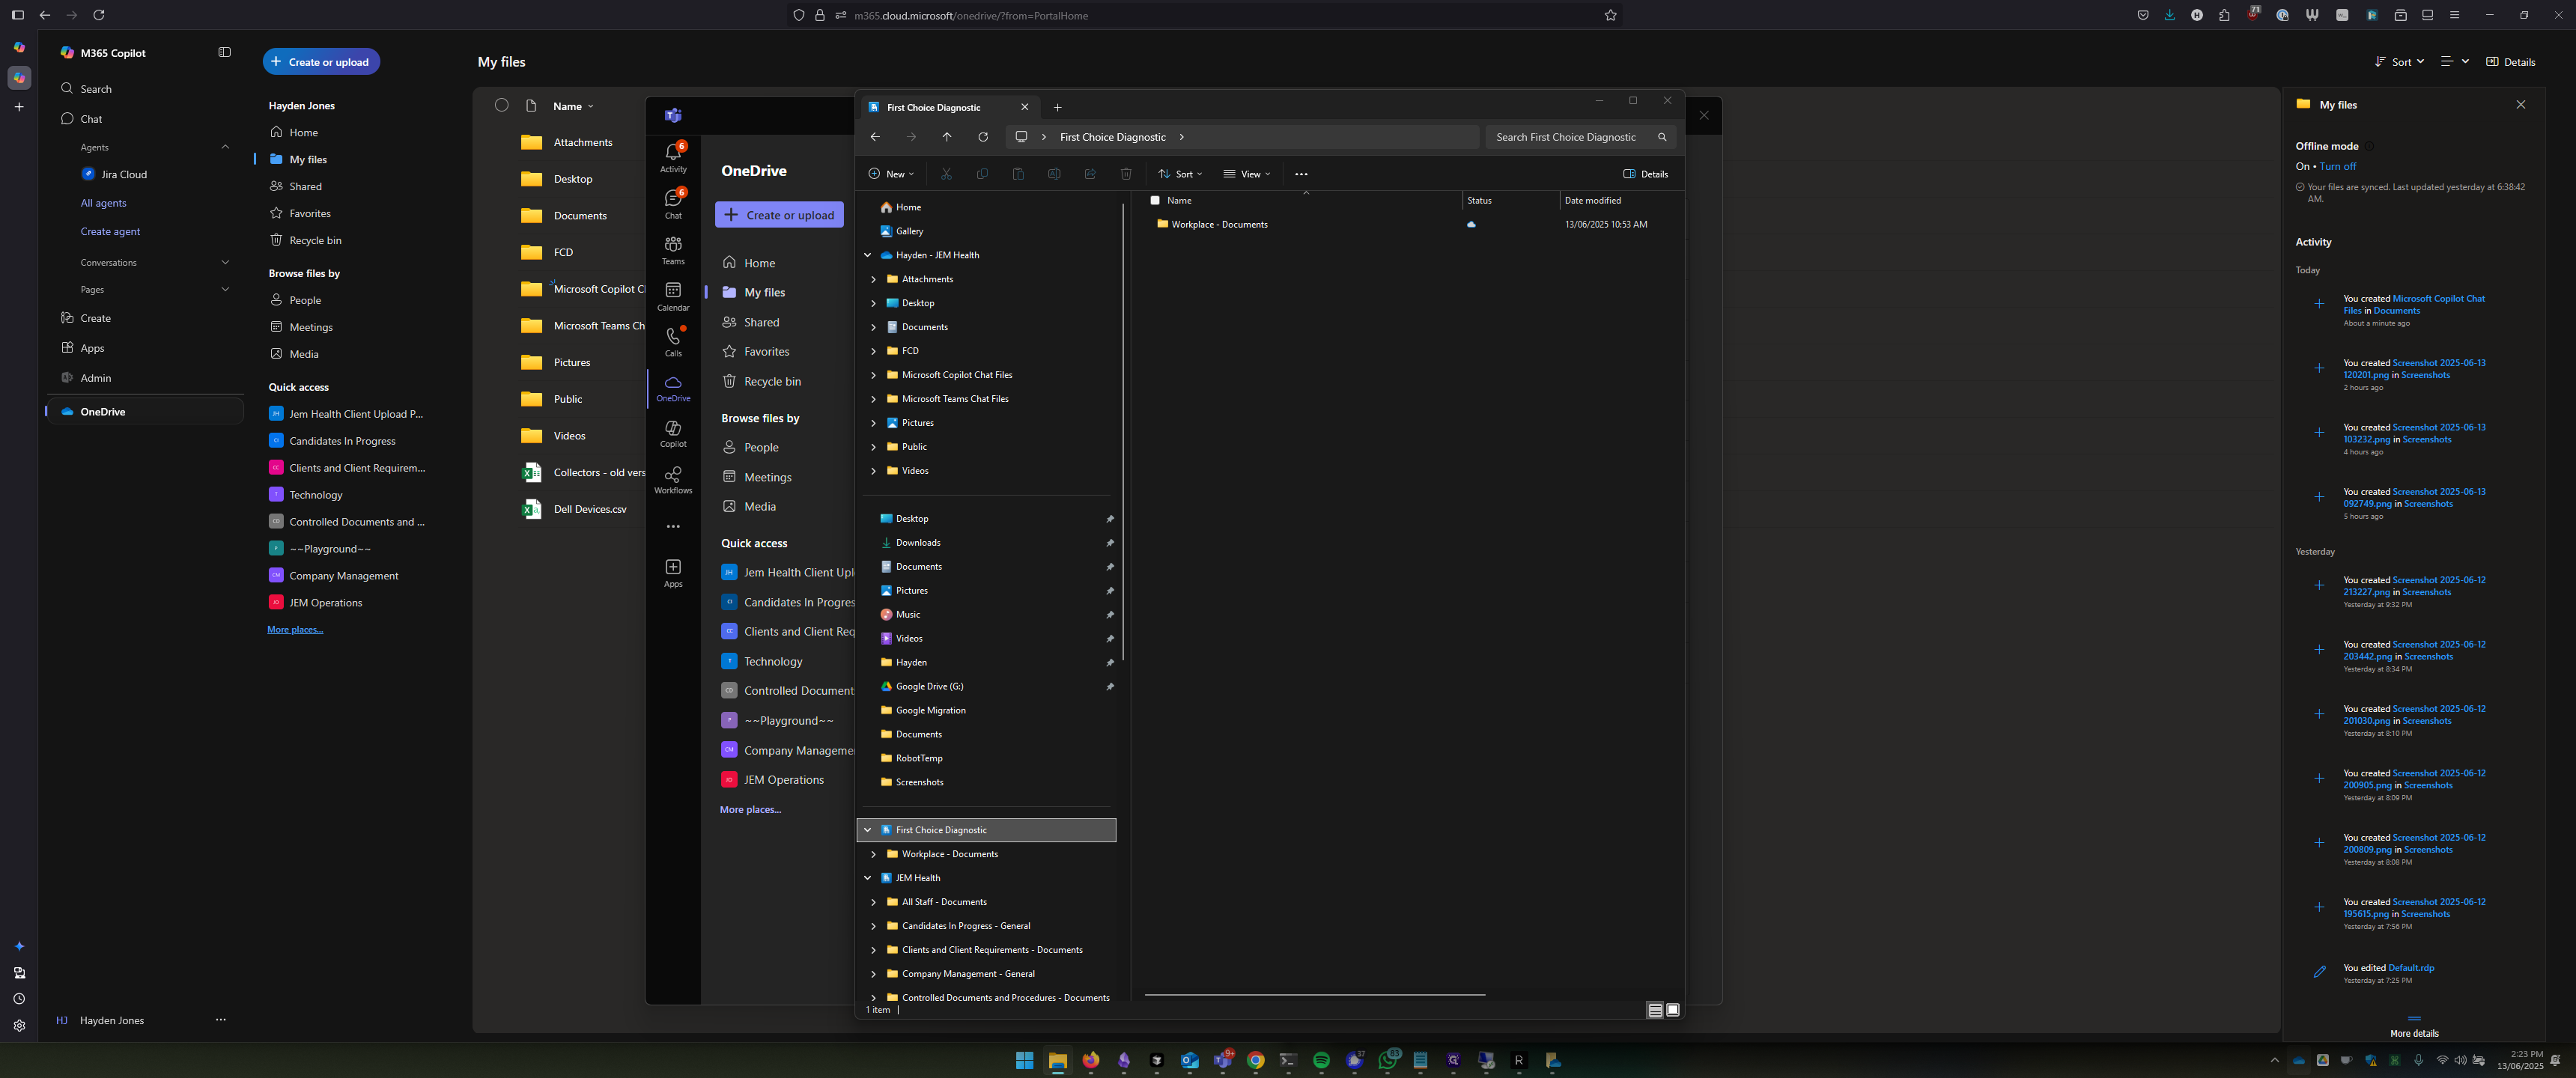Screen dimensions: 2576x1078
Task: Open Activity in the Teams rail
Action: [673, 157]
